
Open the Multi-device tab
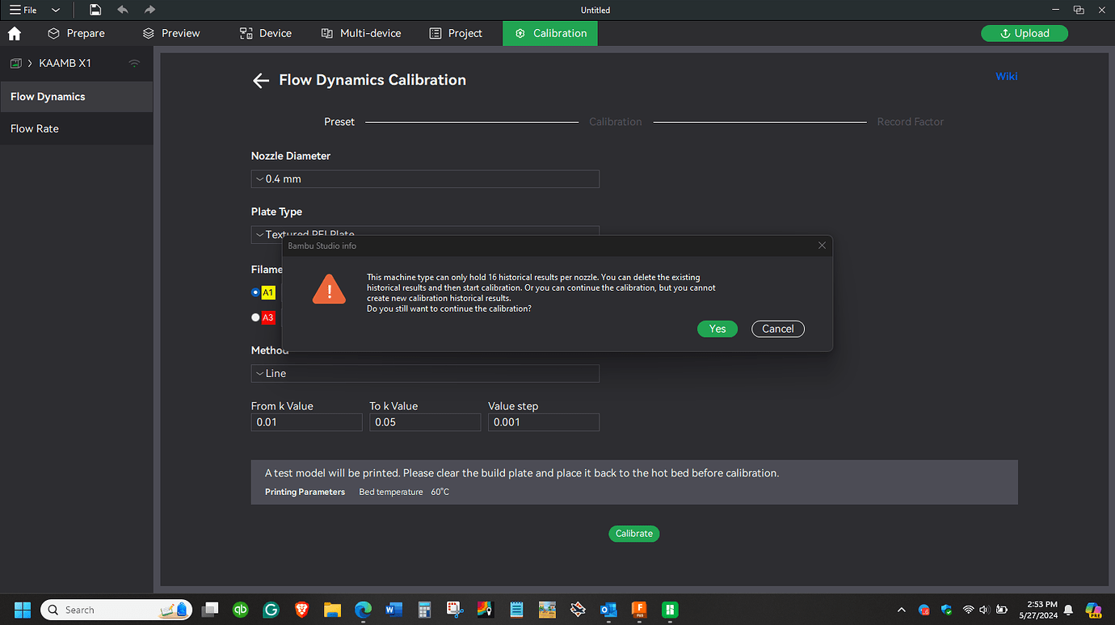coord(360,33)
